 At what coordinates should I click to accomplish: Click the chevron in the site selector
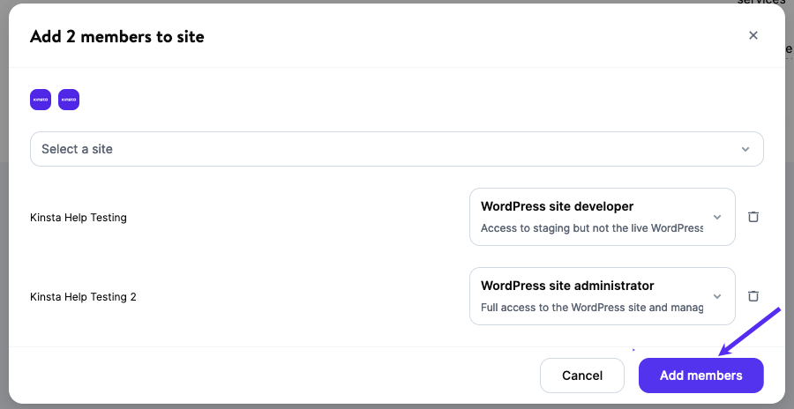point(745,149)
